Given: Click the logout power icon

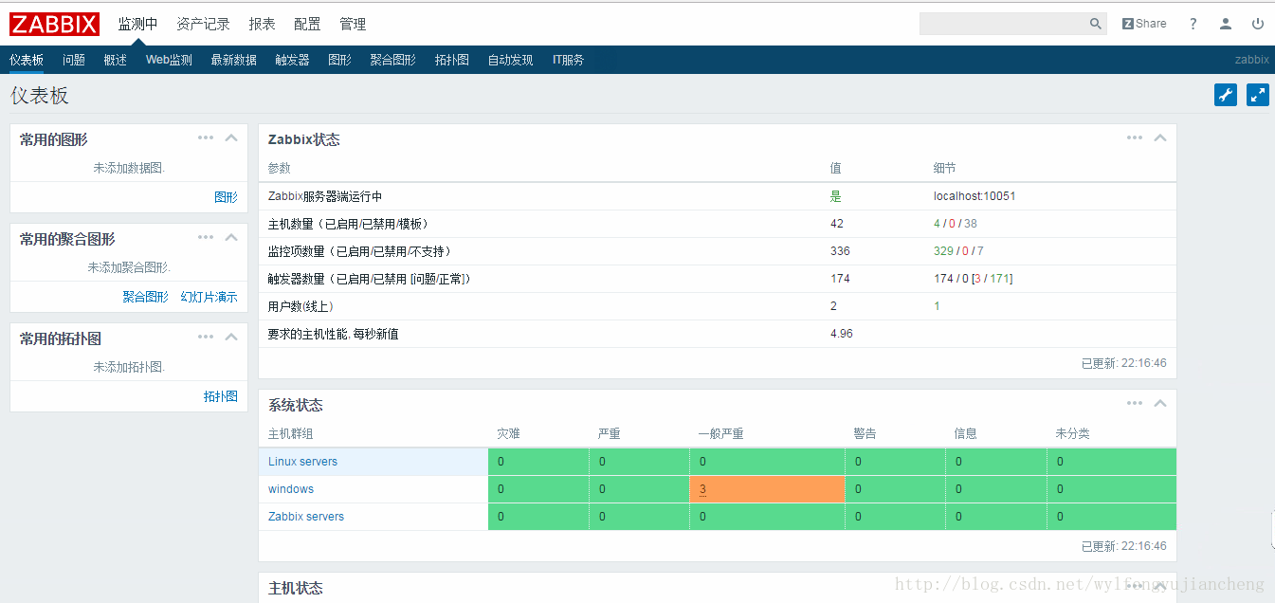Looking at the screenshot, I should [1258, 24].
